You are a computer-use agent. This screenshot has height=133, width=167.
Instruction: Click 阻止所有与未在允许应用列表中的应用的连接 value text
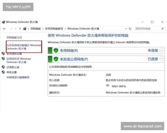point(131,80)
